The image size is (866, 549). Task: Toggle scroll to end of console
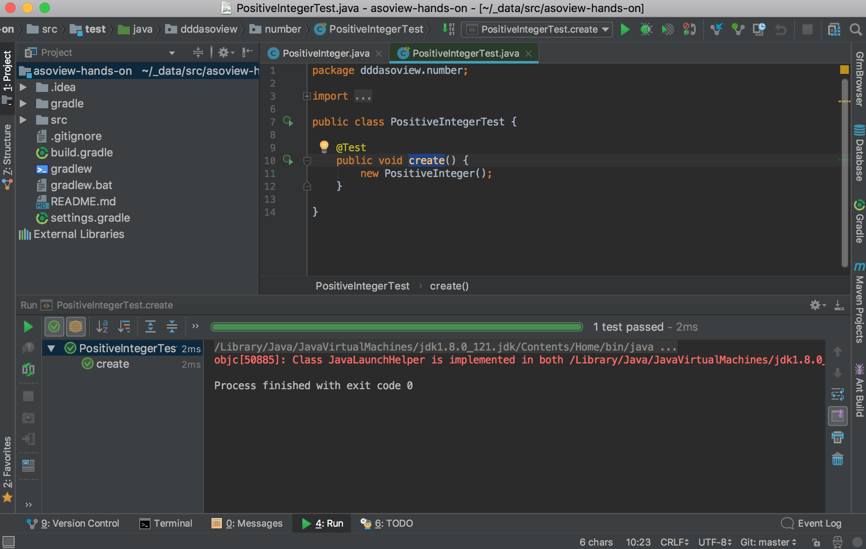(x=838, y=415)
